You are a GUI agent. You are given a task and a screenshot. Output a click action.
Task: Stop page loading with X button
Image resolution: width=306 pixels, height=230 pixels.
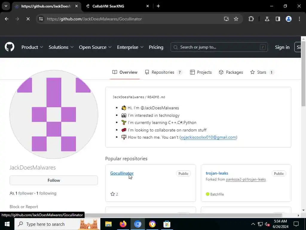click(x=28, y=19)
